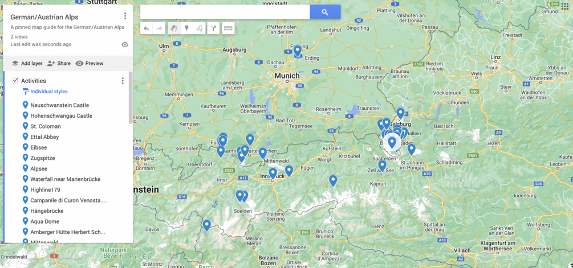
Task: Open the map title options menu
Action: (125, 16)
